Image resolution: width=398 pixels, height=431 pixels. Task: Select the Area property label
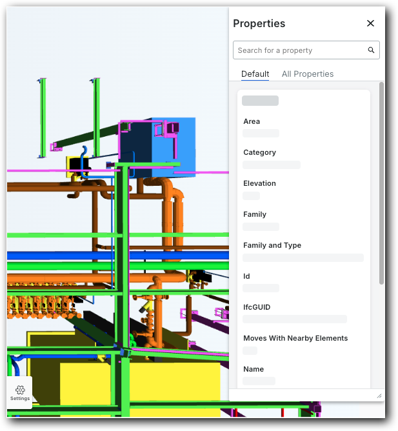point(252,121)
